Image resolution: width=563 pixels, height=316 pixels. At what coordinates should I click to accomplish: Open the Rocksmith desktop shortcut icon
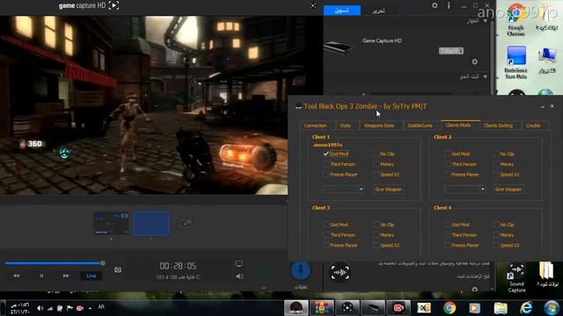pos(516,62)
